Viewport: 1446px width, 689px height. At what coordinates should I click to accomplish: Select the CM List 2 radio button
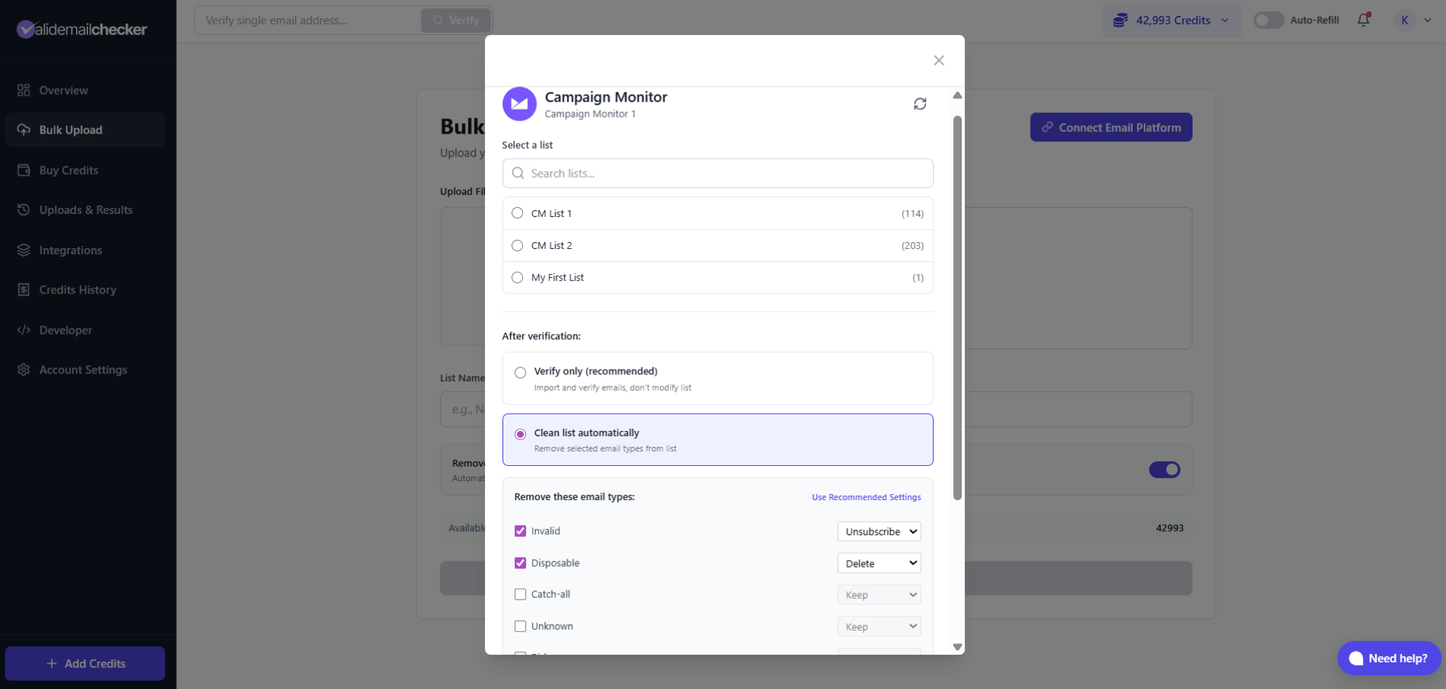[518, 245]
